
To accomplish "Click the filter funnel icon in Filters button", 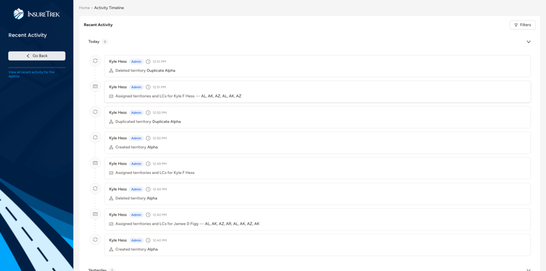I will (x=516, y=25).
